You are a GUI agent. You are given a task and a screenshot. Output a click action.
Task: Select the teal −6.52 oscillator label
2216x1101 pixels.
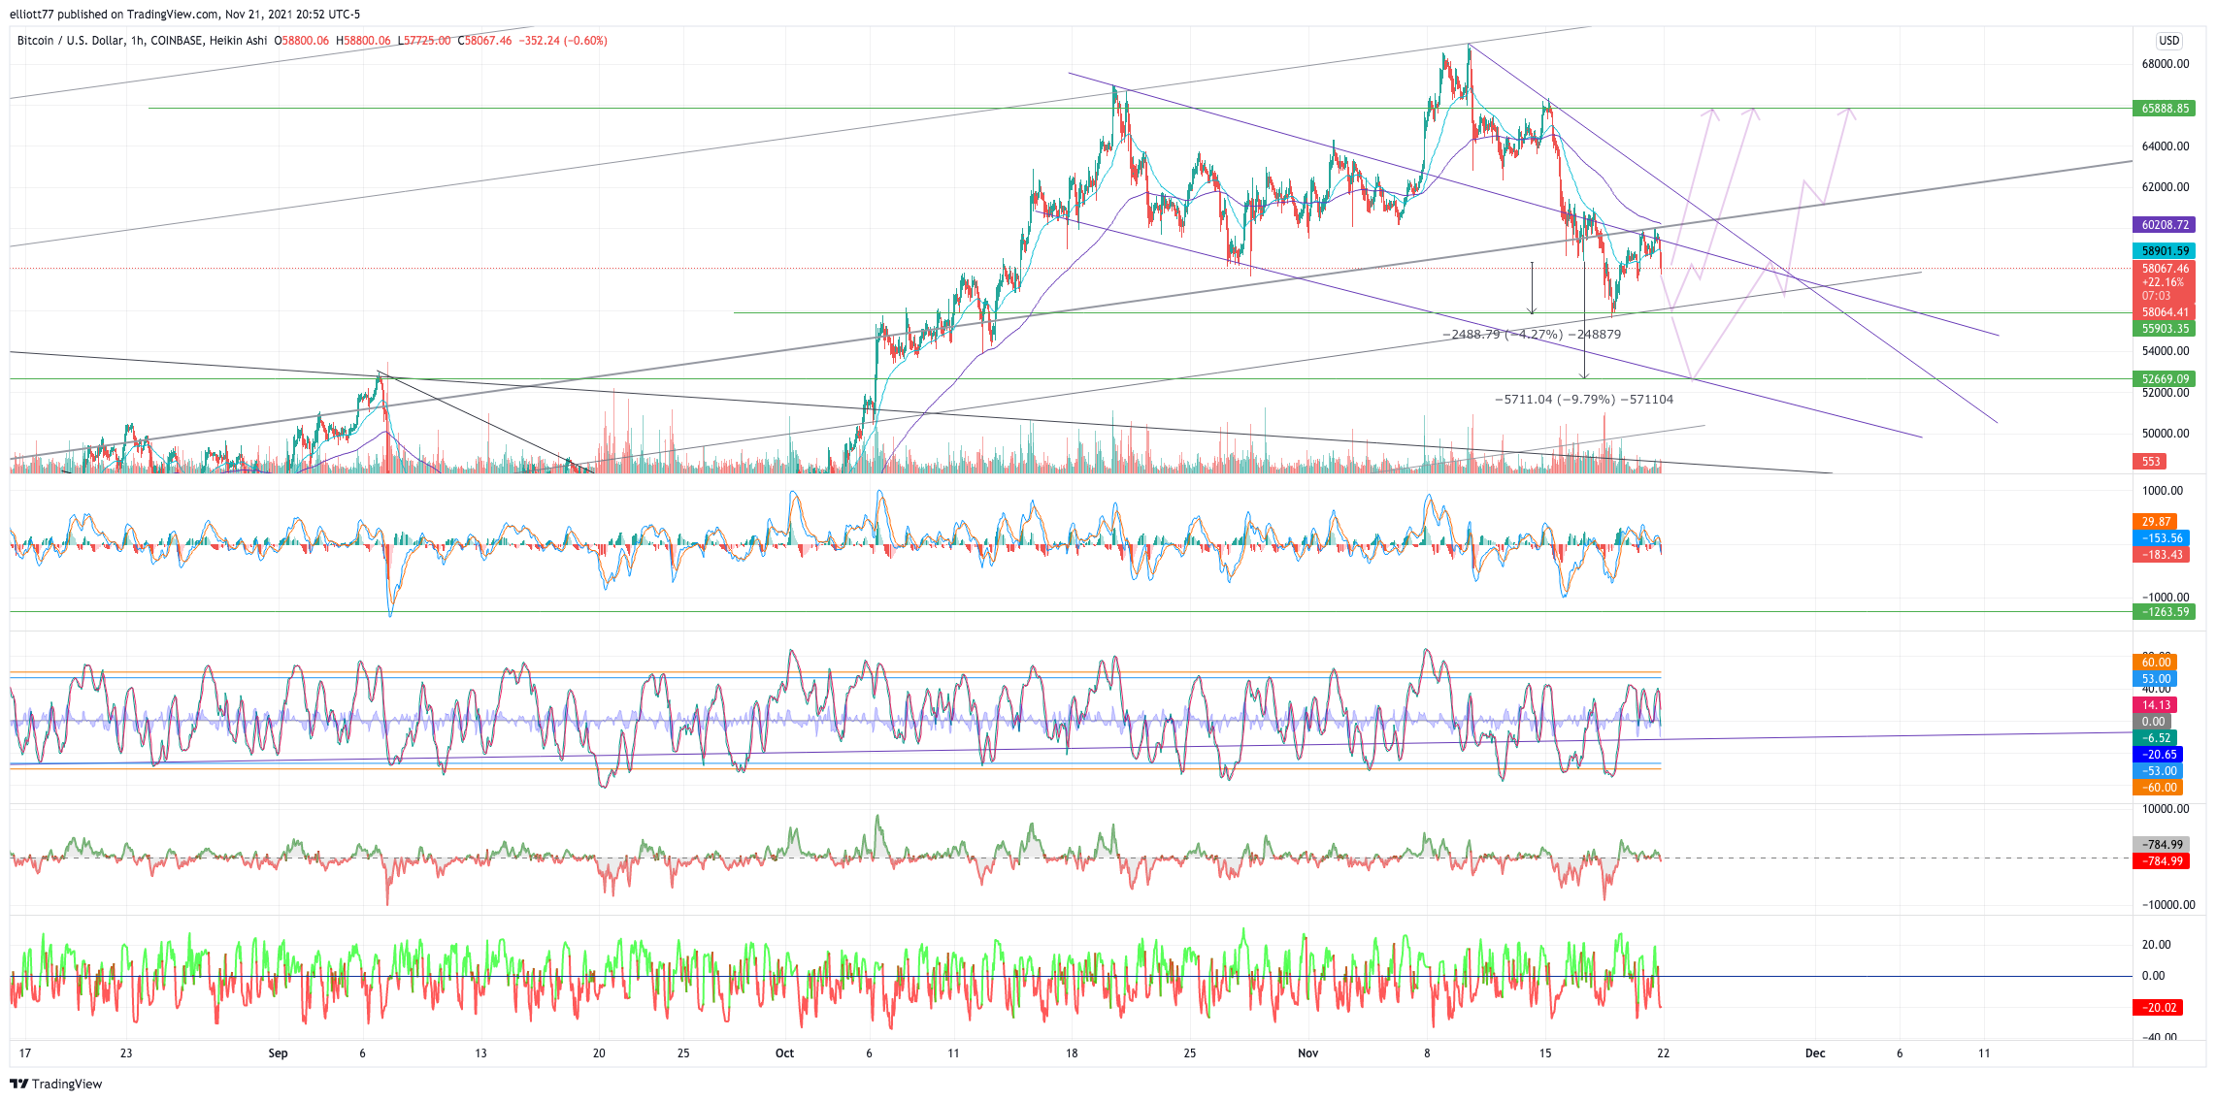pyautogui.click(x=2154, y=738)
